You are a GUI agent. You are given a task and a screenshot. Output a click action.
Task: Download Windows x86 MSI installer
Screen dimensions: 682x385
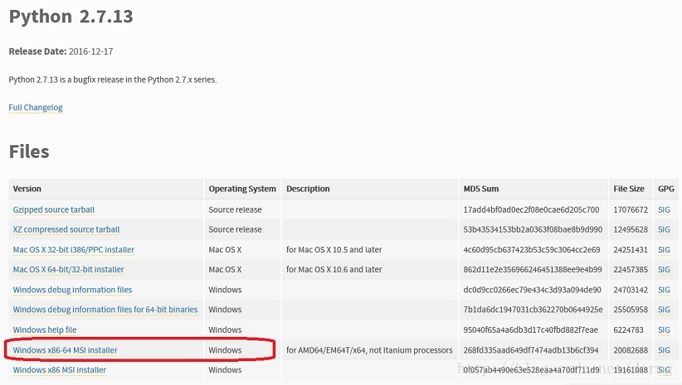pos(60,370)
